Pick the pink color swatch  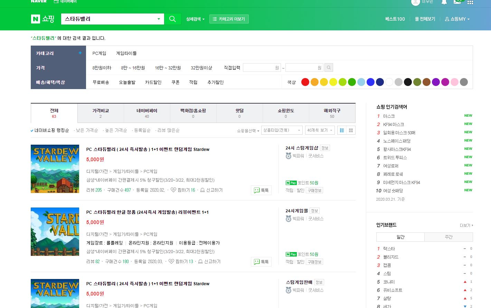pyautogui.click(x=454, y=82)
